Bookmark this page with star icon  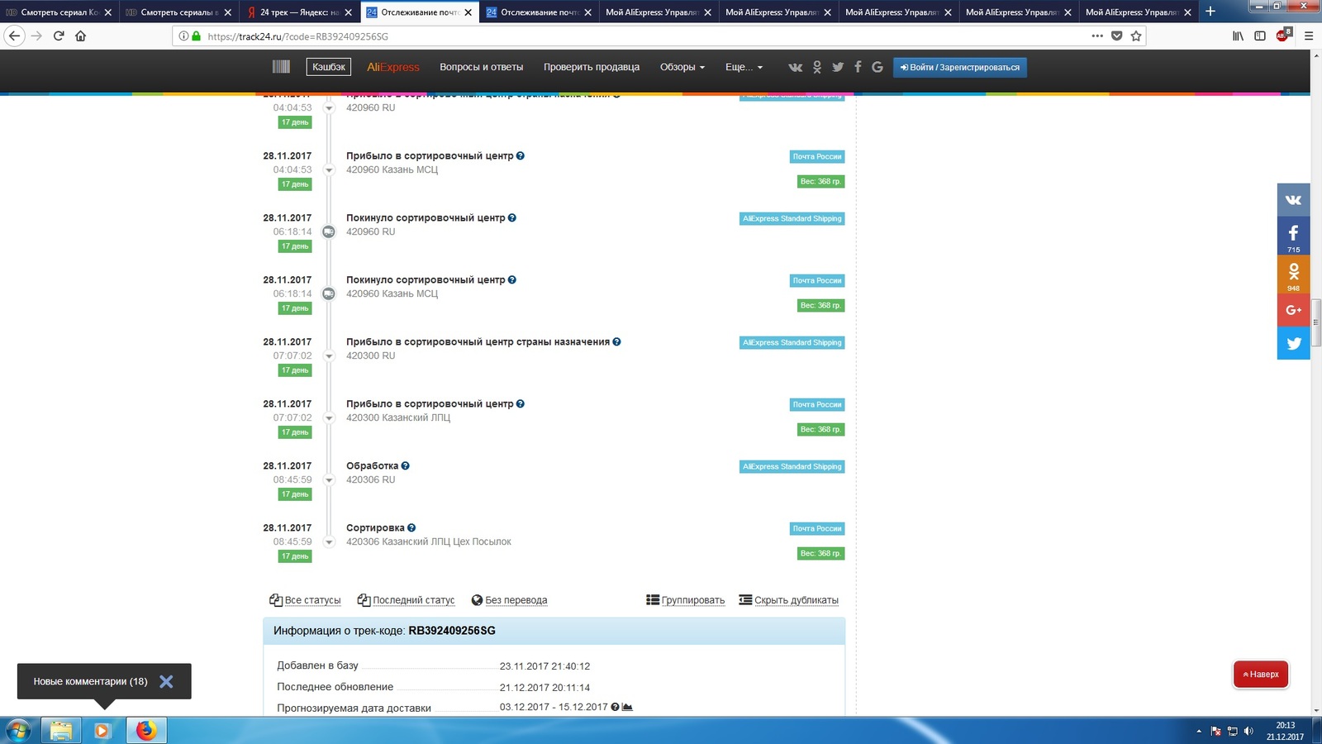1136,36
